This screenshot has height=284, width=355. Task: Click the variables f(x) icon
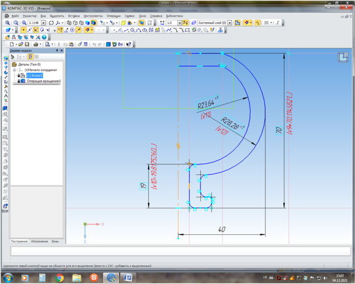pos(120,44)
